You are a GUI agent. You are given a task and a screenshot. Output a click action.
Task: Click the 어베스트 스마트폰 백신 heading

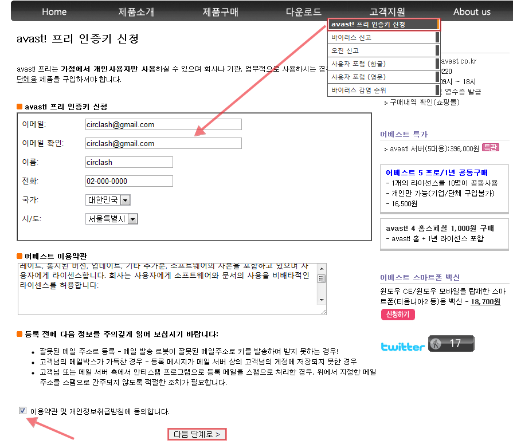(x=420, y=277)
